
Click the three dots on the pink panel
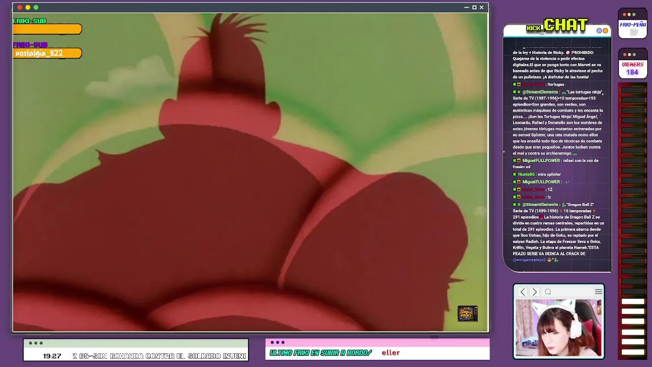(x=278, y=343)
